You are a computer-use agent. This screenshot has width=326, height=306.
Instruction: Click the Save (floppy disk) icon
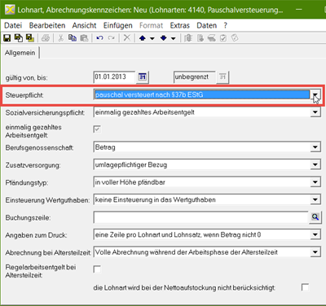coord(7,38)
